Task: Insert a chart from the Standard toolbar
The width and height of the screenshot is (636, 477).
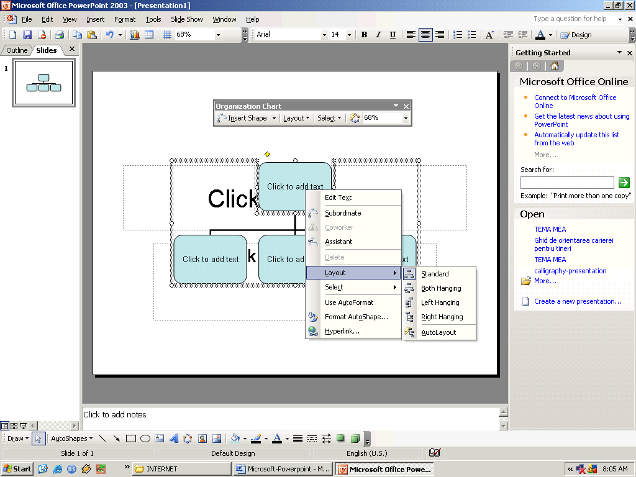Action: 135,35
